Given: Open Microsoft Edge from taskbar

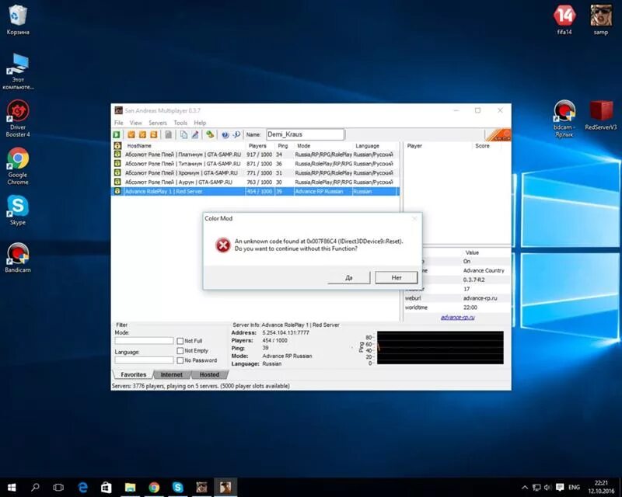Looking at the screenshot, I should 82,487.
